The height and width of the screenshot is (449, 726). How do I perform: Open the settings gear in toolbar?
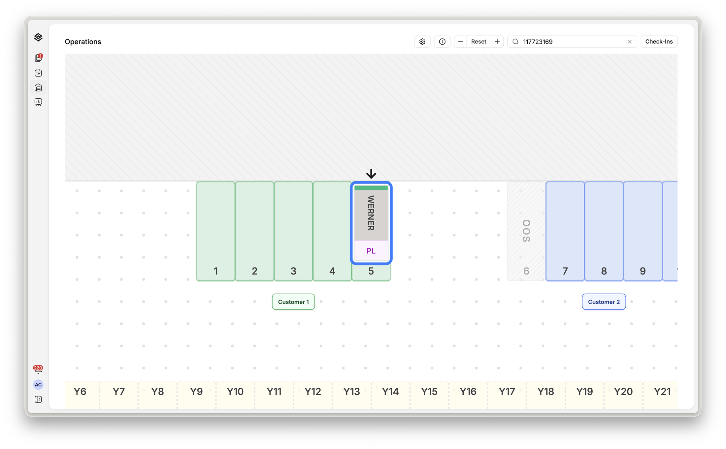click(x=422, y=42)
